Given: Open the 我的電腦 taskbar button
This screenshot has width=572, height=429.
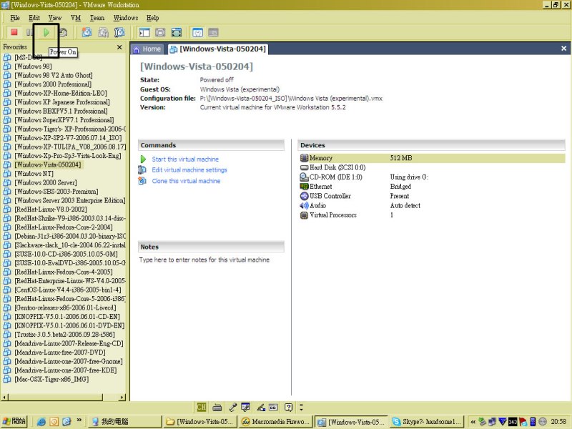Looking at the screenshot, I should pos(124,421).
